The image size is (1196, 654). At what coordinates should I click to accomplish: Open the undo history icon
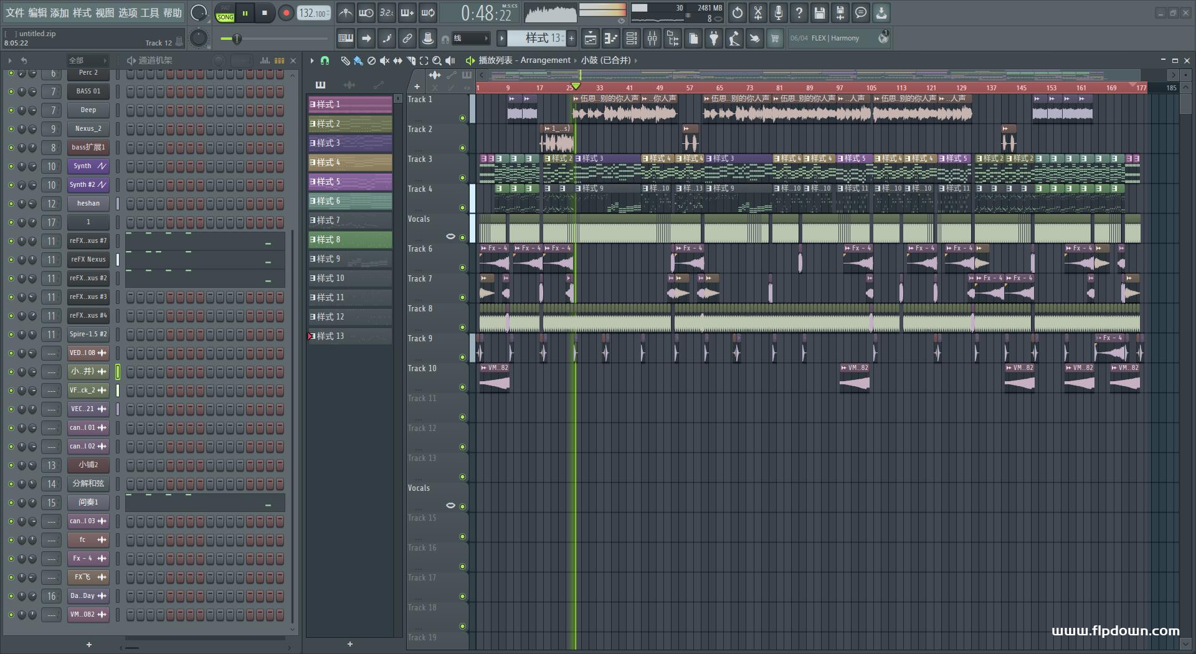coord(738,12)
